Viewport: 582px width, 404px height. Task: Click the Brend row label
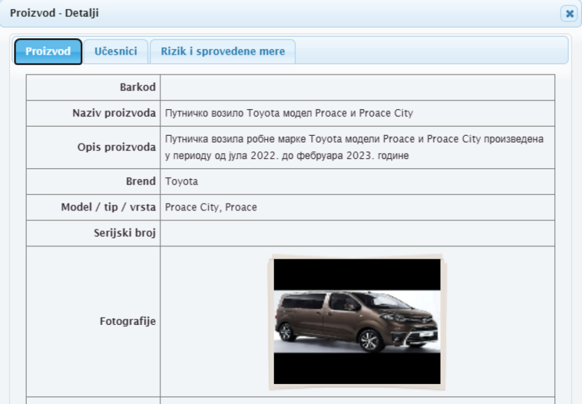(140, 181)
